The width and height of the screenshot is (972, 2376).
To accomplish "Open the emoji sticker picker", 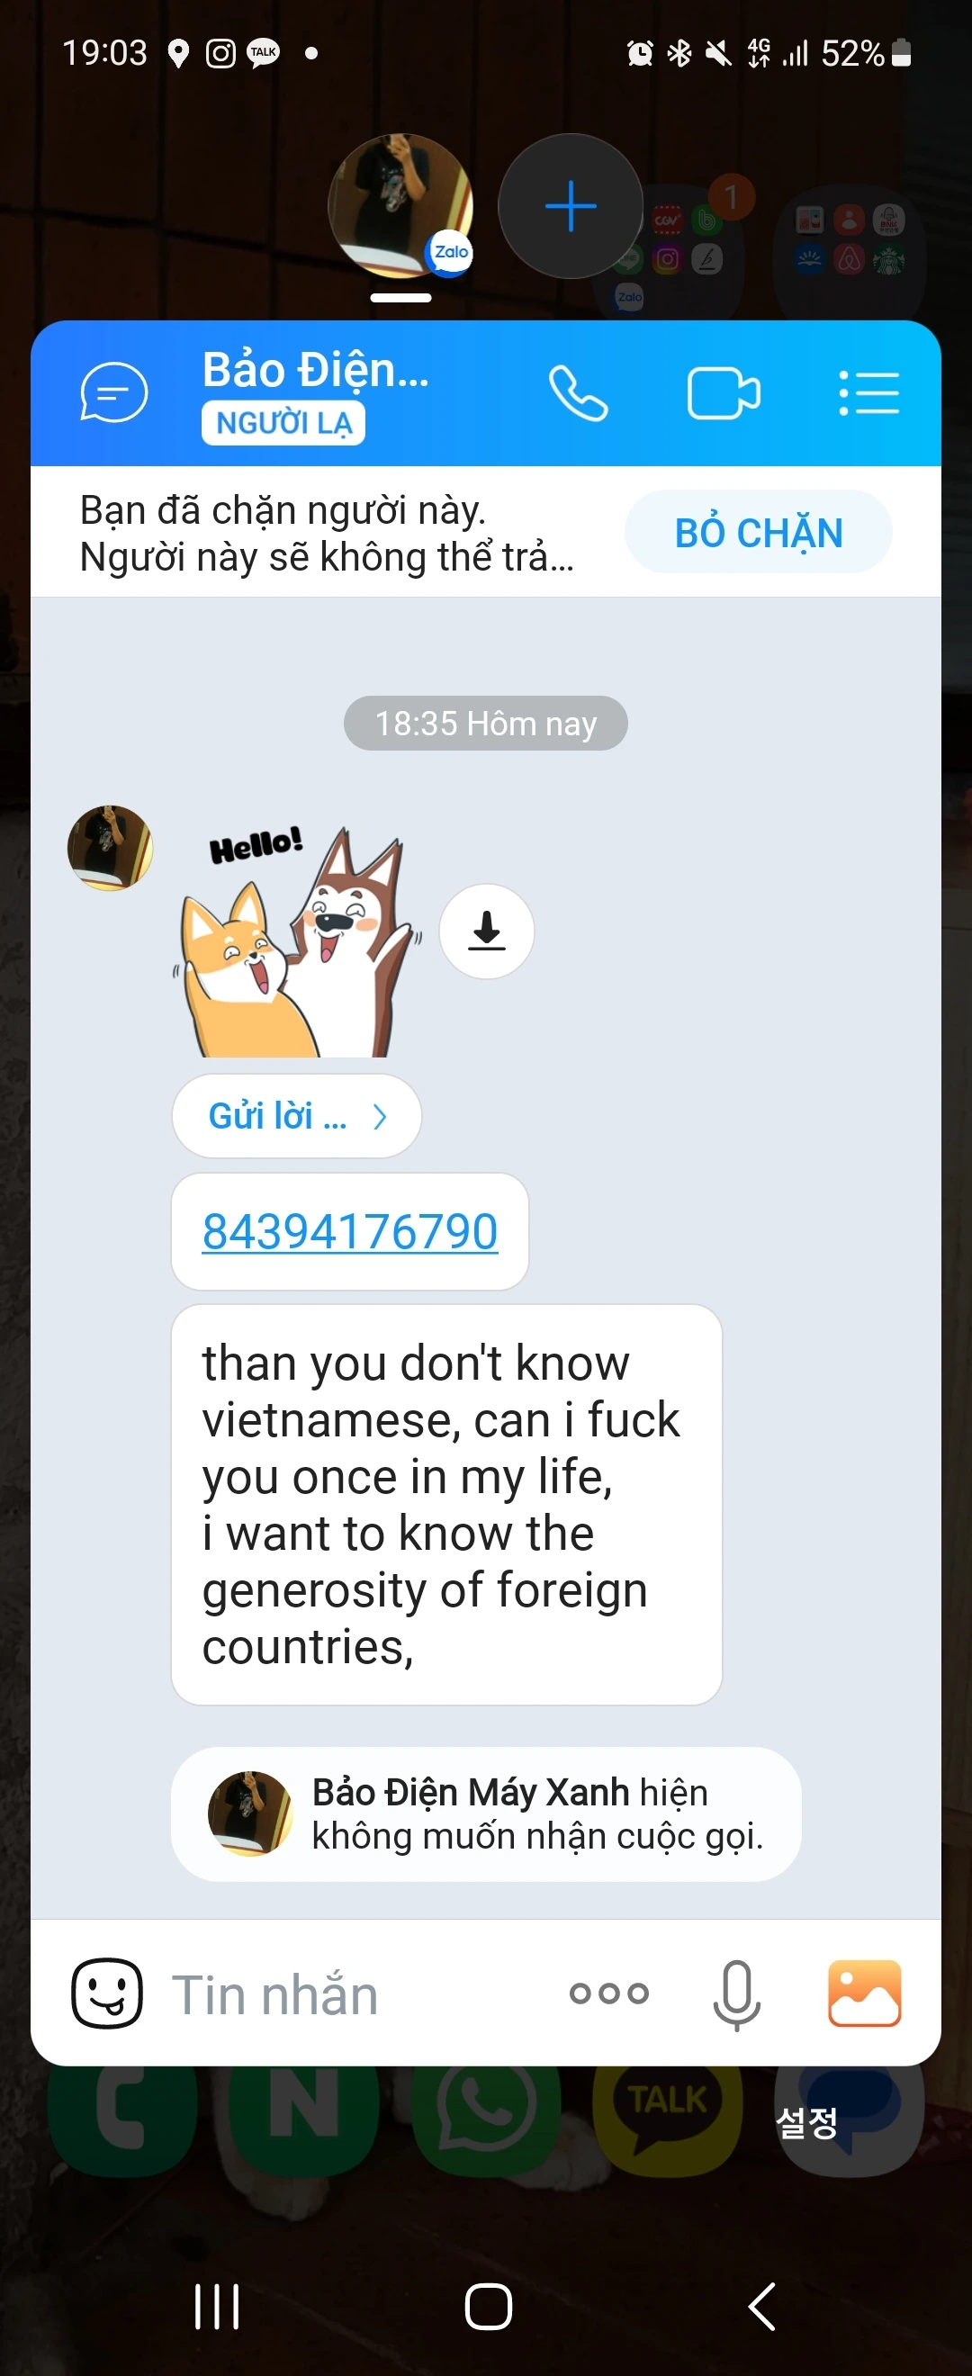I will [x=107, y=1993].
